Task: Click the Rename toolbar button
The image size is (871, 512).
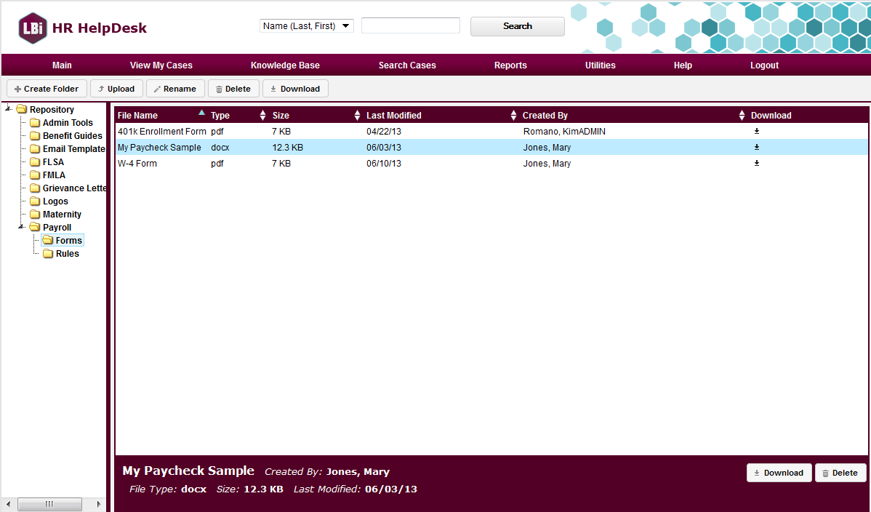Action: (x=175, y=89)
